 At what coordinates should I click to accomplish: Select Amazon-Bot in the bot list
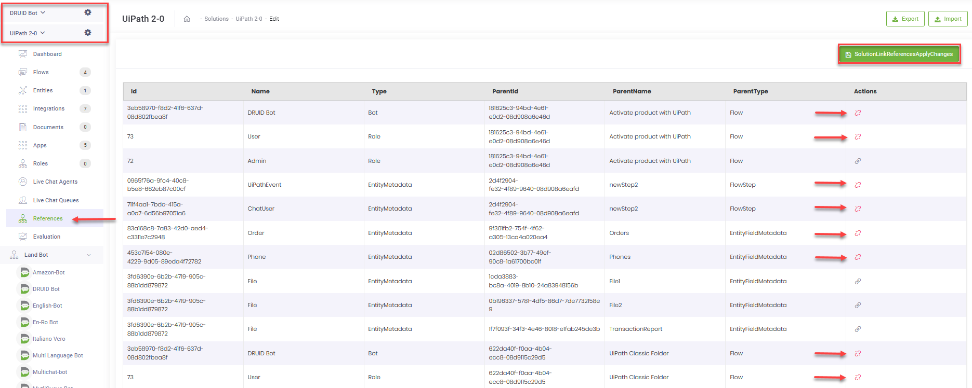(x=49, y=272)
